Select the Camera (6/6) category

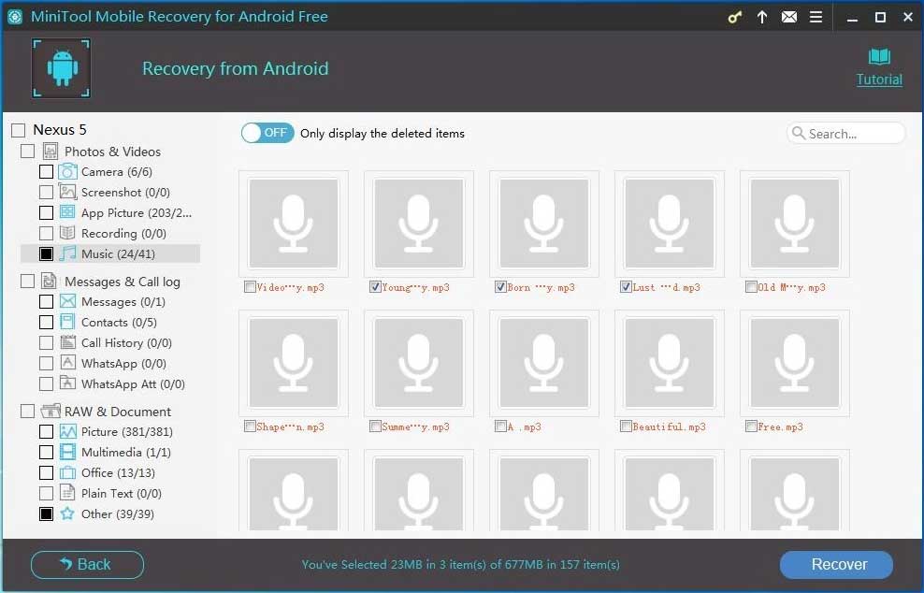click(x=116, y=172)
